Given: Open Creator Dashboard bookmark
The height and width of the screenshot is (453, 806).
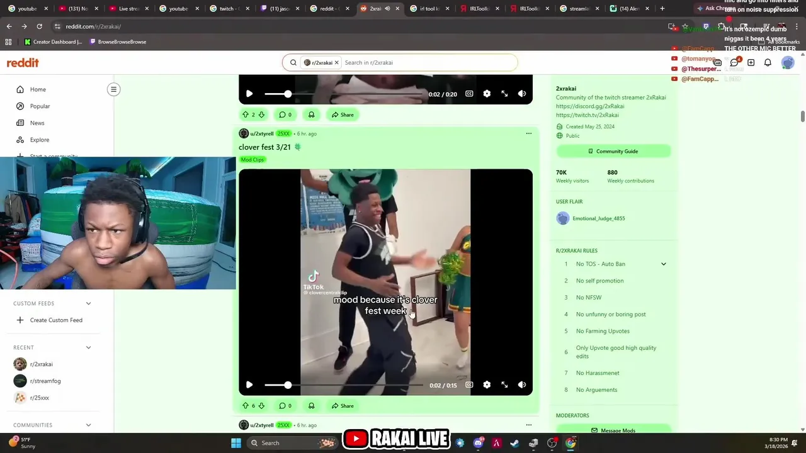Looking at the screenshot, I should click(54, 42).
